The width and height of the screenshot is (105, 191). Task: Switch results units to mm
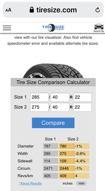coord(81,183)
